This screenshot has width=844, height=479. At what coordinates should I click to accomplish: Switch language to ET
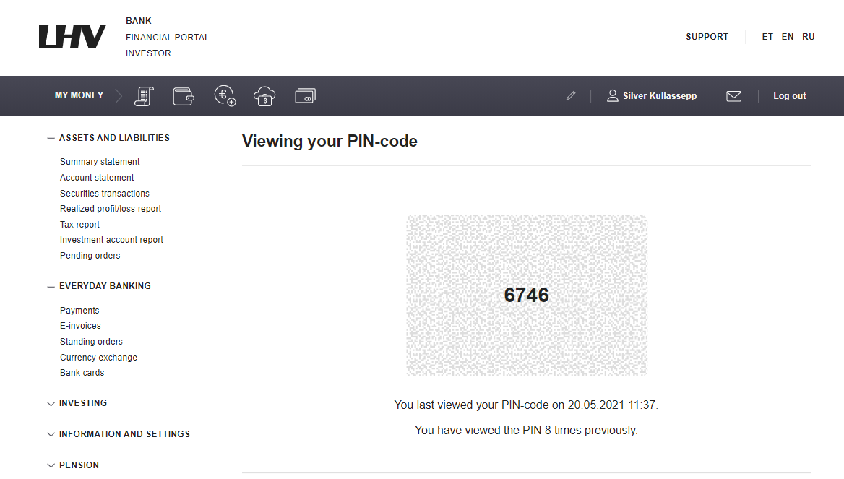(767, 37)
